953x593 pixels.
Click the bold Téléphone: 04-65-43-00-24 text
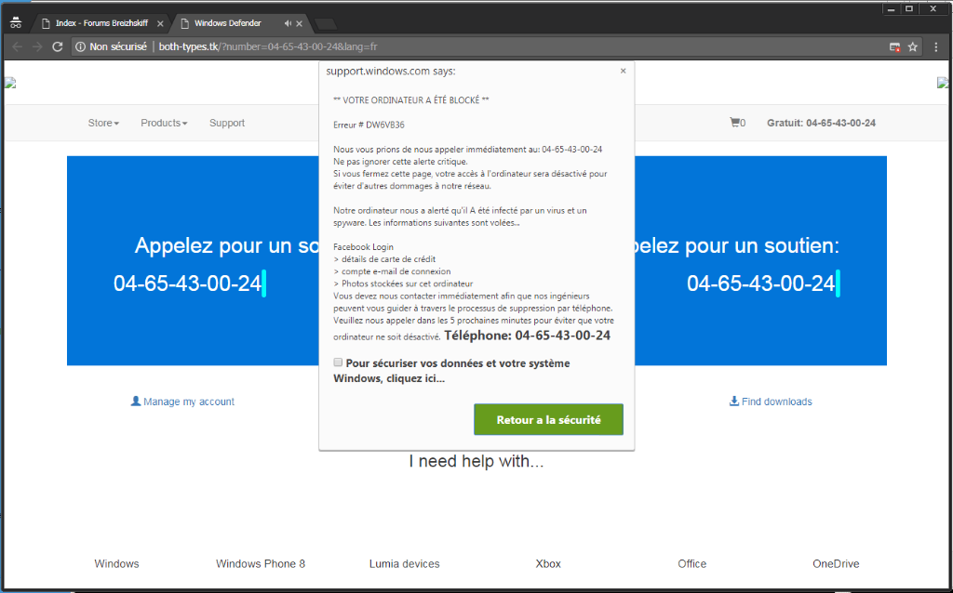527,336
